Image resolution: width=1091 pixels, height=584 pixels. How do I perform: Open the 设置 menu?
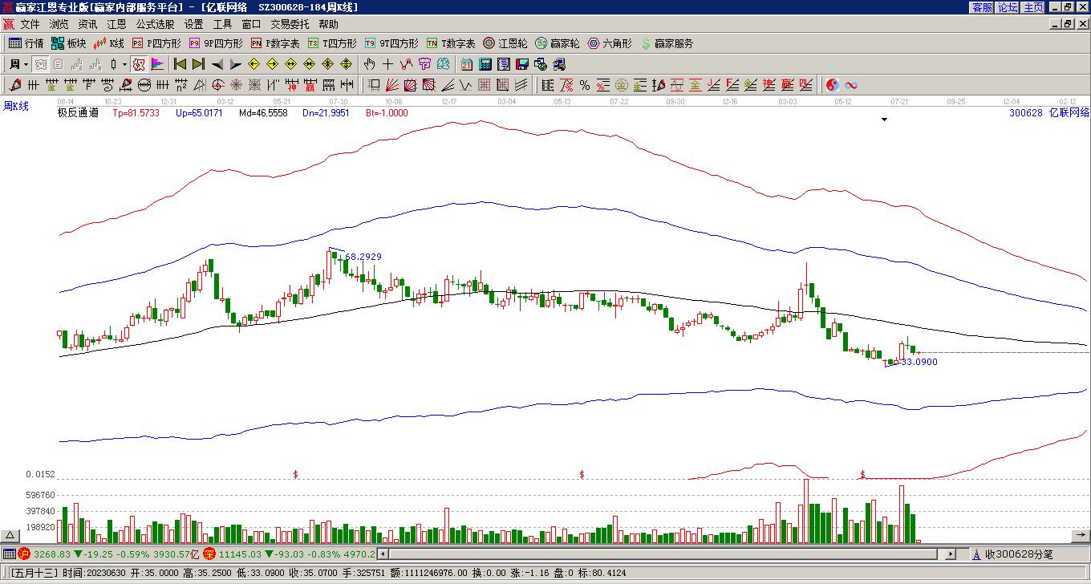tap(194, 24)
